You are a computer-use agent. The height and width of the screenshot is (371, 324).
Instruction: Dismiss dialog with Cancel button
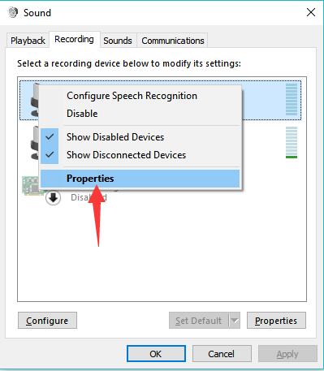(x=222, y=354)
